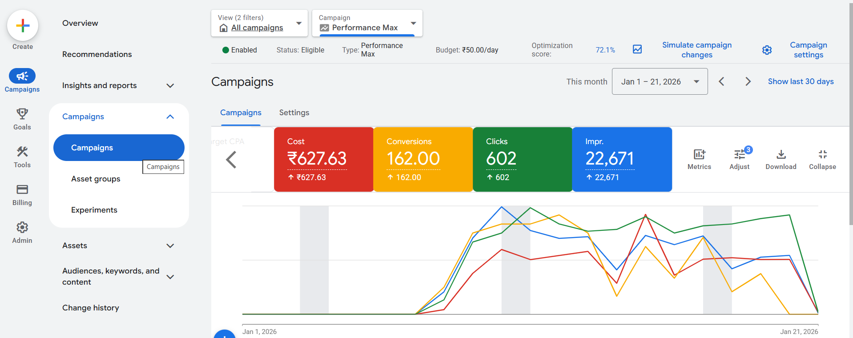Click Simulate campaign changes link
The width and height of the screenshot is (853, 338).
tap(696, 50)
